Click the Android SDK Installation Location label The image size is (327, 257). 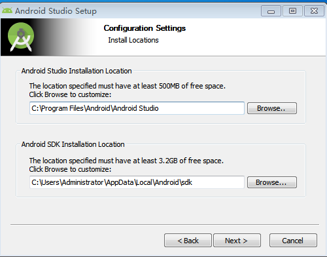click(x=73, y=144)
